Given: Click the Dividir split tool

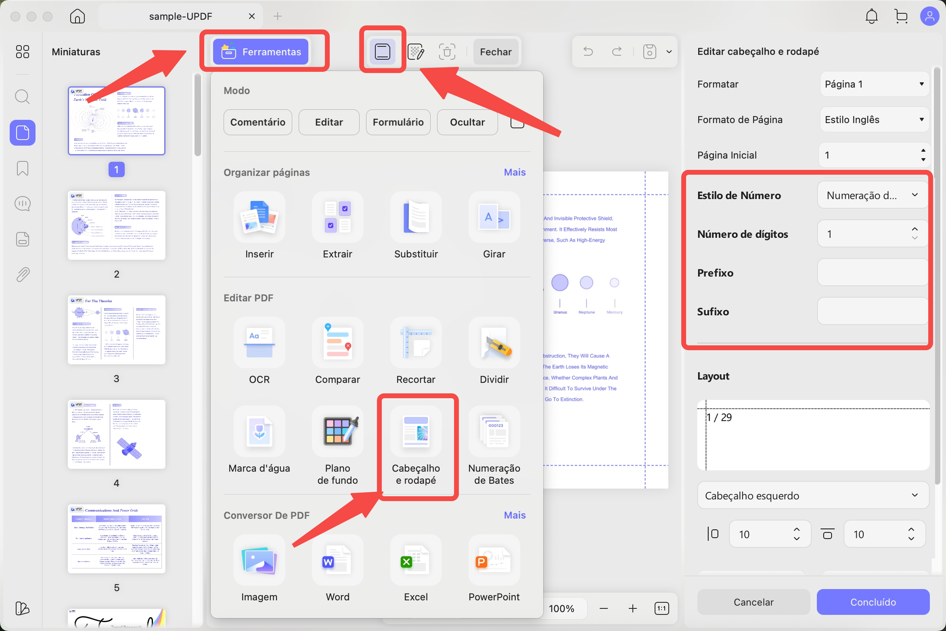Looking at the screenshot, I should point(494,343).
